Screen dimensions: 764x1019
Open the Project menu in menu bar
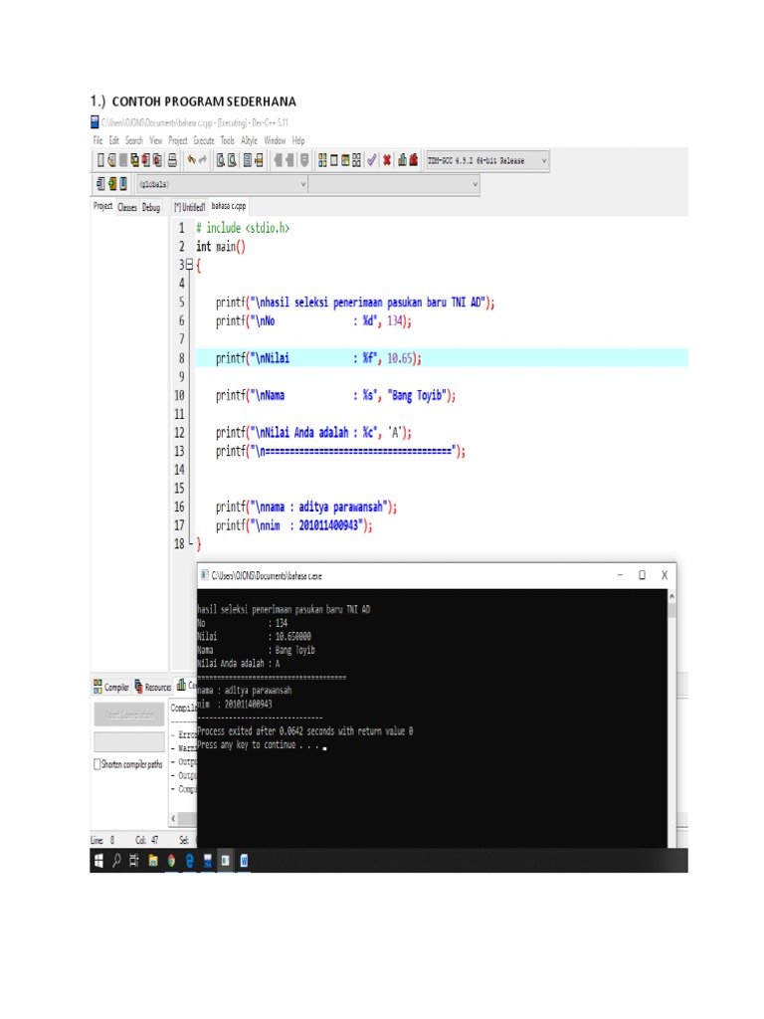pyautogui.click(x=178, y=140)
